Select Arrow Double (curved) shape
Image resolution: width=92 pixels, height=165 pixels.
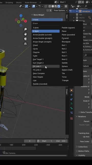tap(46, 35)
